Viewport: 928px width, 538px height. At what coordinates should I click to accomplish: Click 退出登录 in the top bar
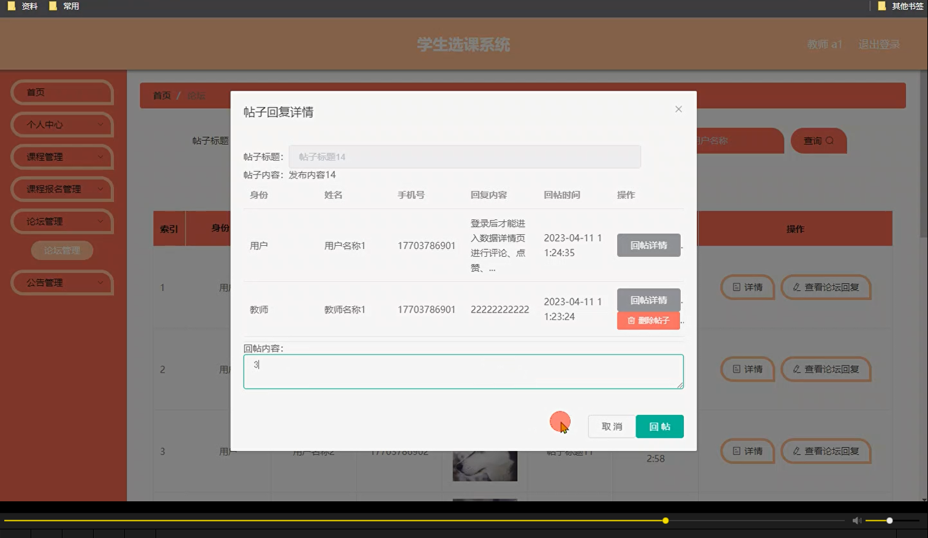point(879,44)
